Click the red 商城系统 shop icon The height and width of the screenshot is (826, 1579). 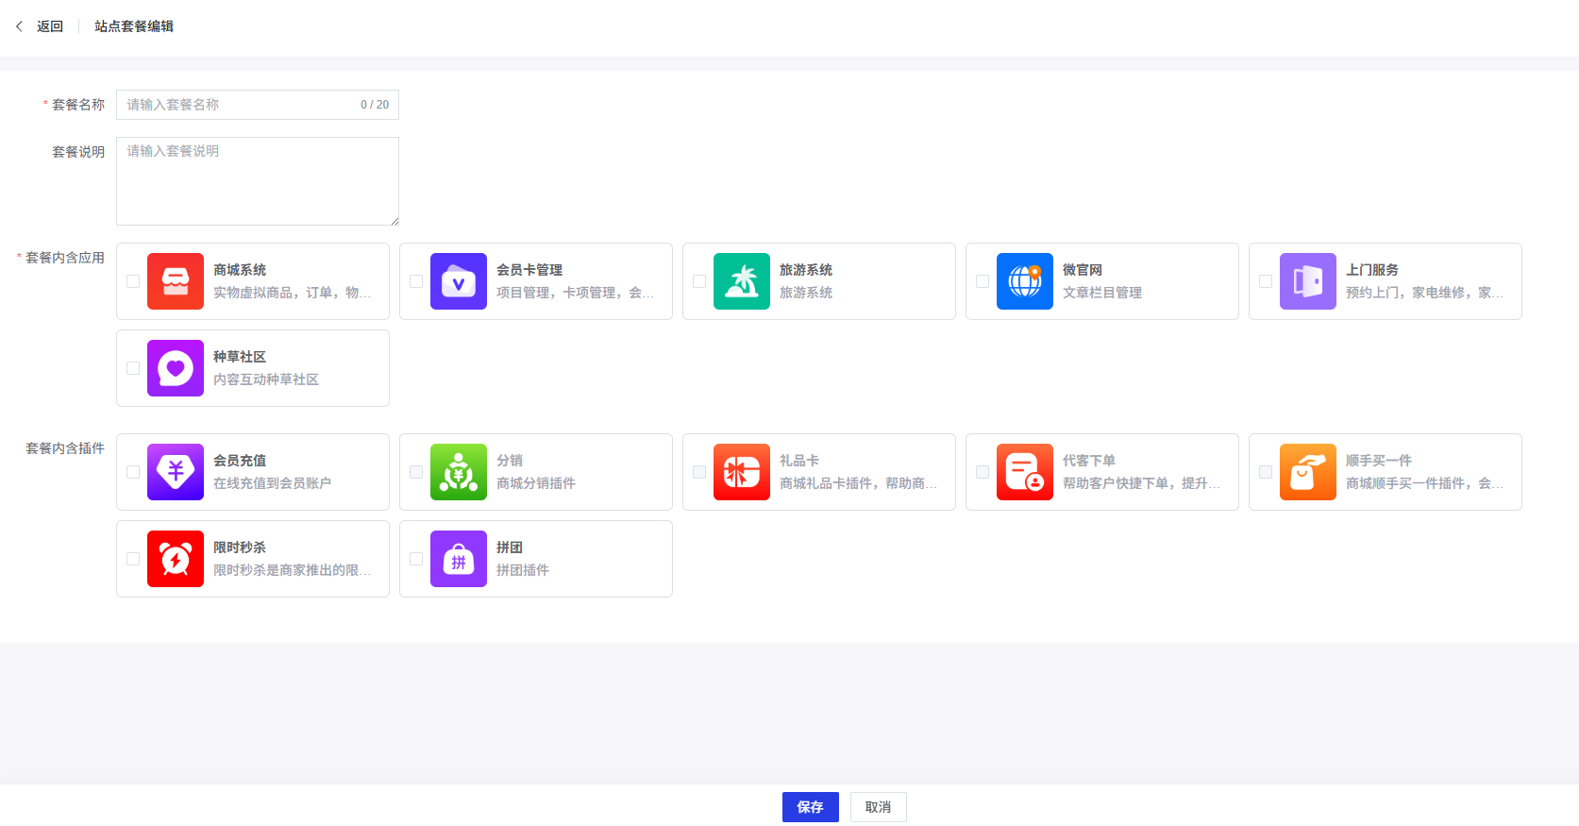[176, 281]
